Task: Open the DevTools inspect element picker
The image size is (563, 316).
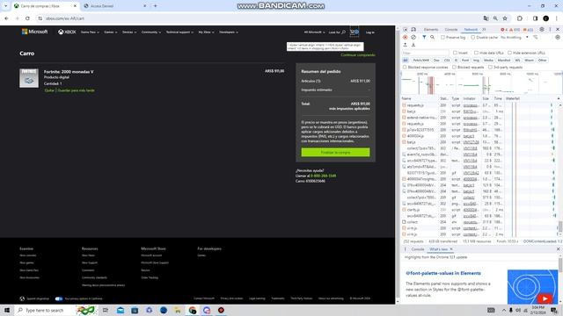Action: click(406, 29)
